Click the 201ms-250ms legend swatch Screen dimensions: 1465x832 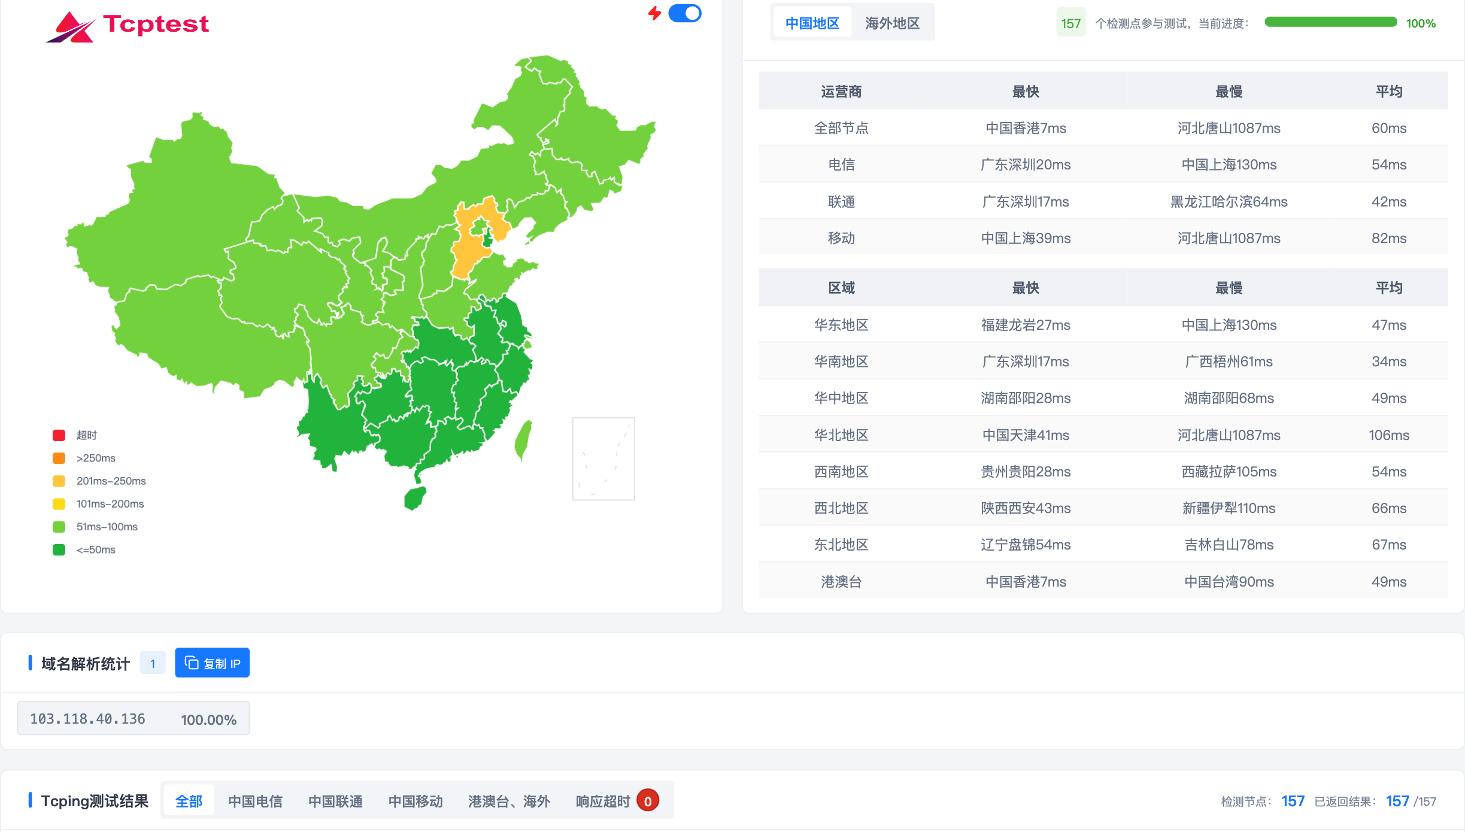coord(59,481)
